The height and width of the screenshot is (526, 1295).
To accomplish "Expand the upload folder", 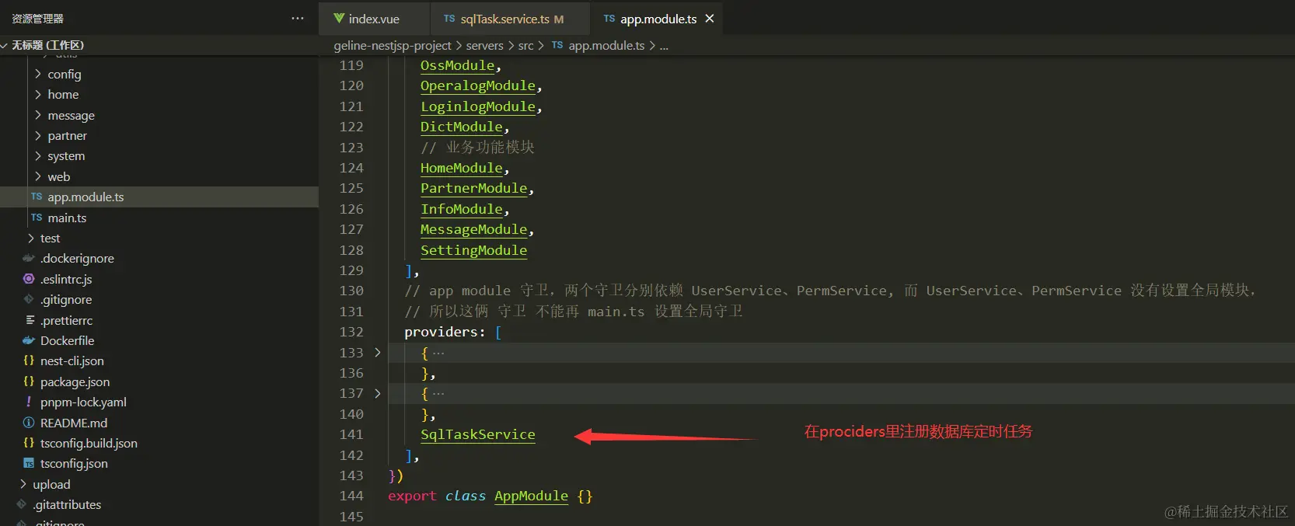I will (x=23, y=484).
